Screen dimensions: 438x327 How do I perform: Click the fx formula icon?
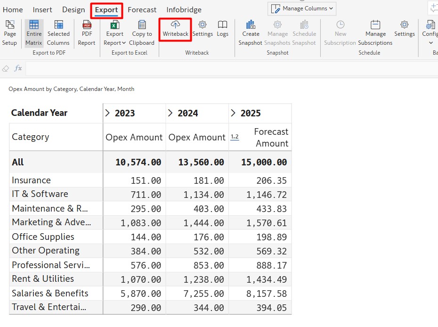pos(18,68)
